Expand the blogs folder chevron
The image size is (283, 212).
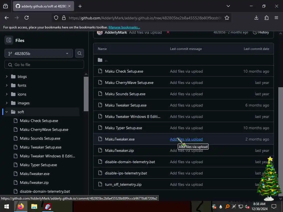tap(7, 76)
